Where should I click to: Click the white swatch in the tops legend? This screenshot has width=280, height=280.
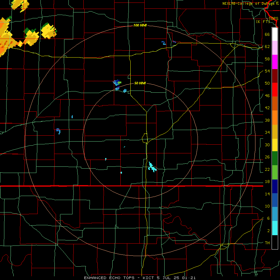tap(275, 34)
